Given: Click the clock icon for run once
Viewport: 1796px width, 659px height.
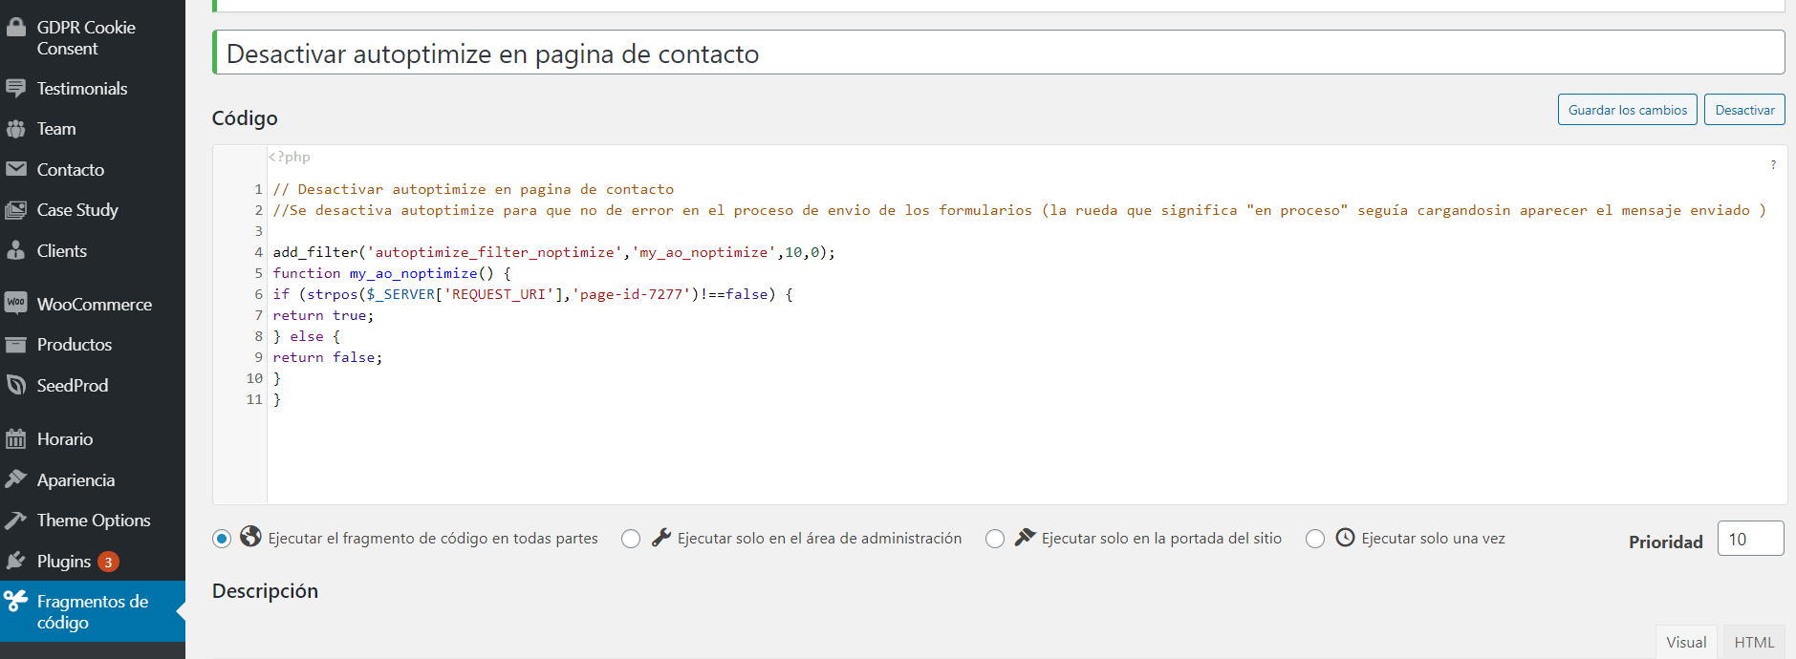Looking at the screenshot, I should [1345, 537].
